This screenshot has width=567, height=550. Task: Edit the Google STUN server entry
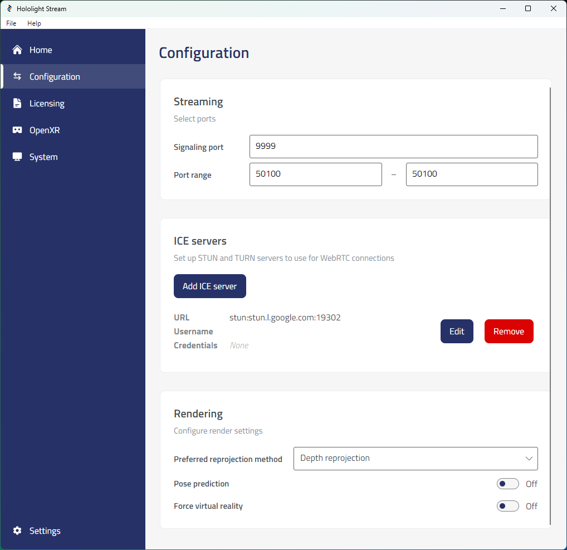click(x=457, y=331)
